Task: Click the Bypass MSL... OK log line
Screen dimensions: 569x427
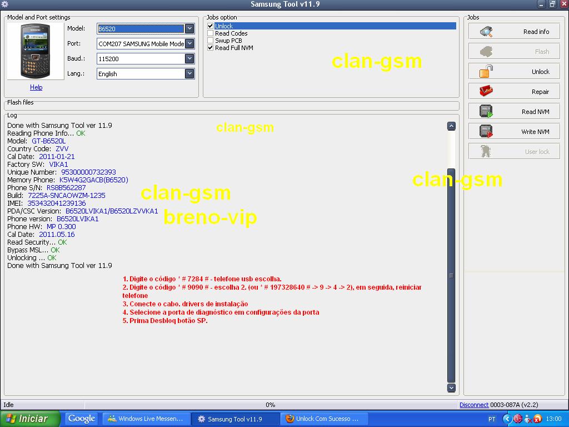Action: (33, 250)
